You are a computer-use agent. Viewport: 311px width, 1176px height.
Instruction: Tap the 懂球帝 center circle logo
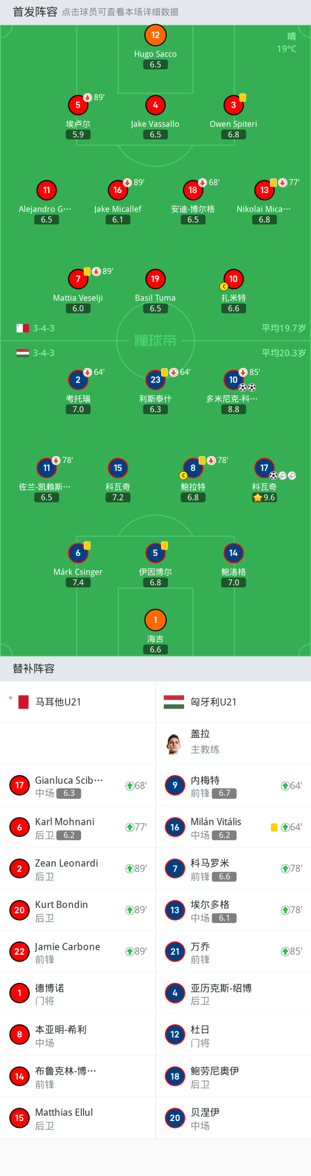(x=155, y=341)
